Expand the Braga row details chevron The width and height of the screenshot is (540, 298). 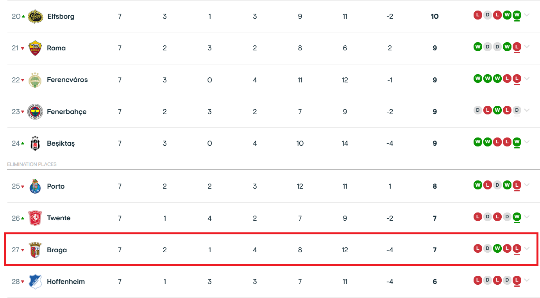[x=527, y=248]
